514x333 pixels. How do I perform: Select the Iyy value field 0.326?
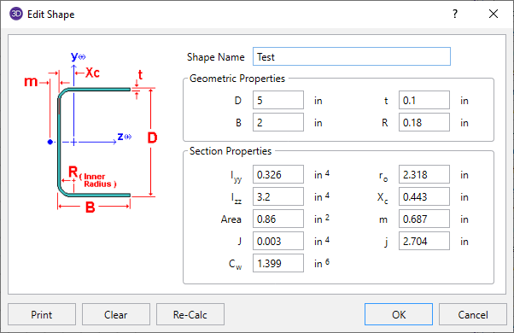tap(278, 174)
